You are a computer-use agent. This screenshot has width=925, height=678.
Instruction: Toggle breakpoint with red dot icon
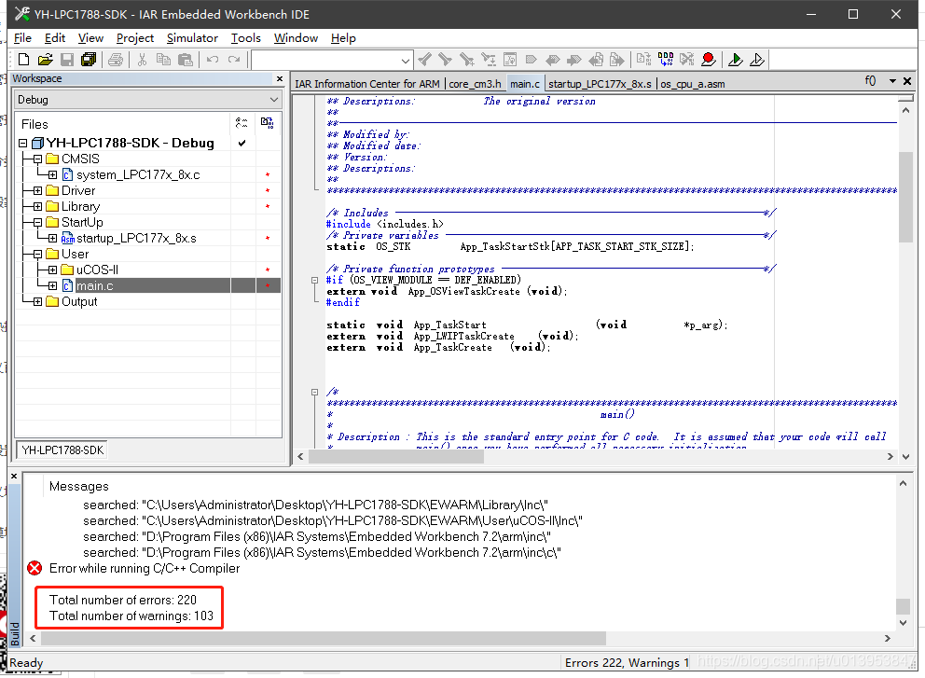[x=709, y=60]
